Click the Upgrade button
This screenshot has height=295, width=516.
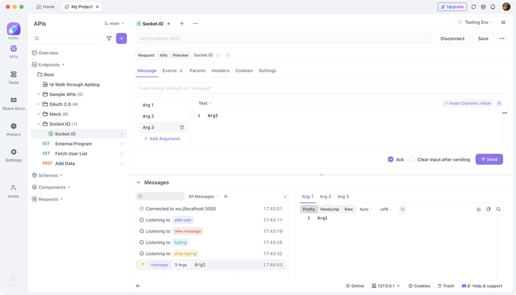coord(452,6)
